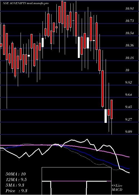Image resolution: width=139 pixels, height=195 pixels.
Task: Click the white candlestick near 9.27
Action: [x=106, y=116]
